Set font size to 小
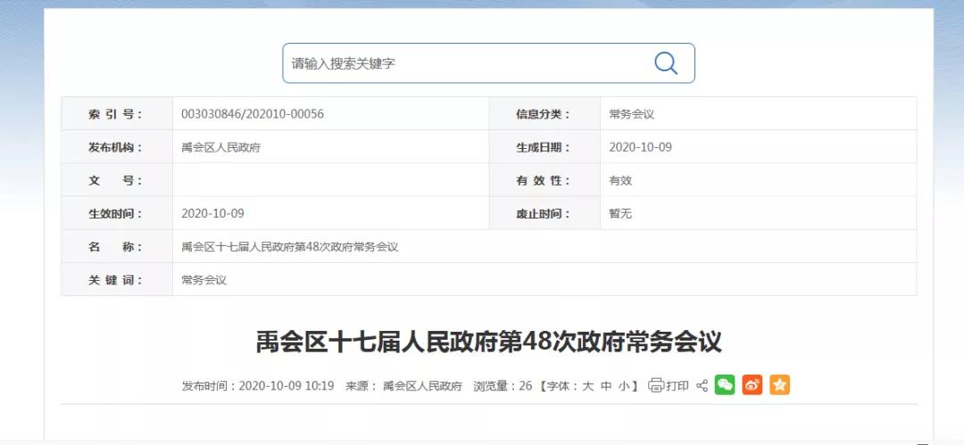The image size is (964, 445). pos(624,386)
